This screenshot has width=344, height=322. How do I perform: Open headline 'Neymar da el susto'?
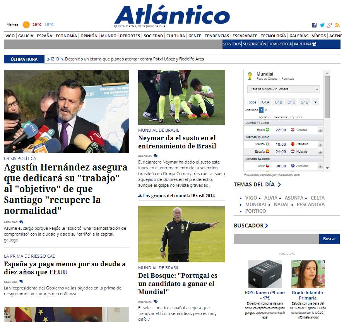(177, 142)
